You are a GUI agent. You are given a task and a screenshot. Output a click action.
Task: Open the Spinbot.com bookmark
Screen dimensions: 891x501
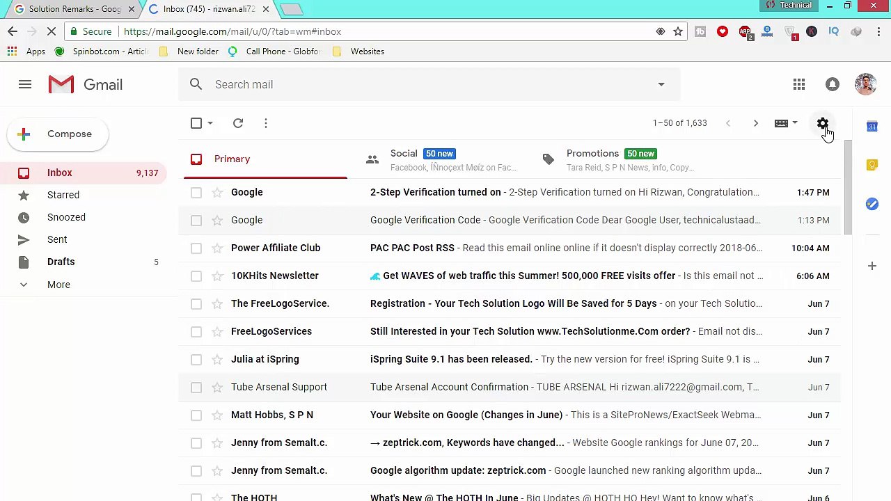pyautogui.click(x=102, y=51)
